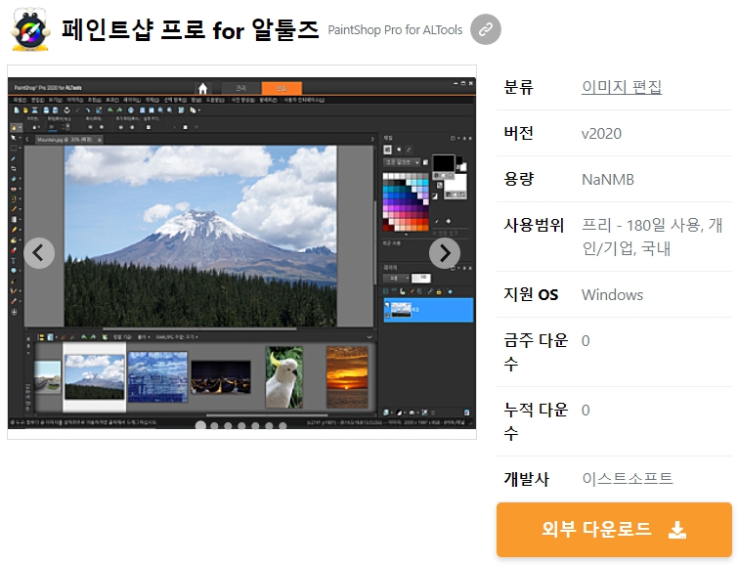Click the 누적 다운수 label
This screenshot has height=565, width=738.
[536, 421]
